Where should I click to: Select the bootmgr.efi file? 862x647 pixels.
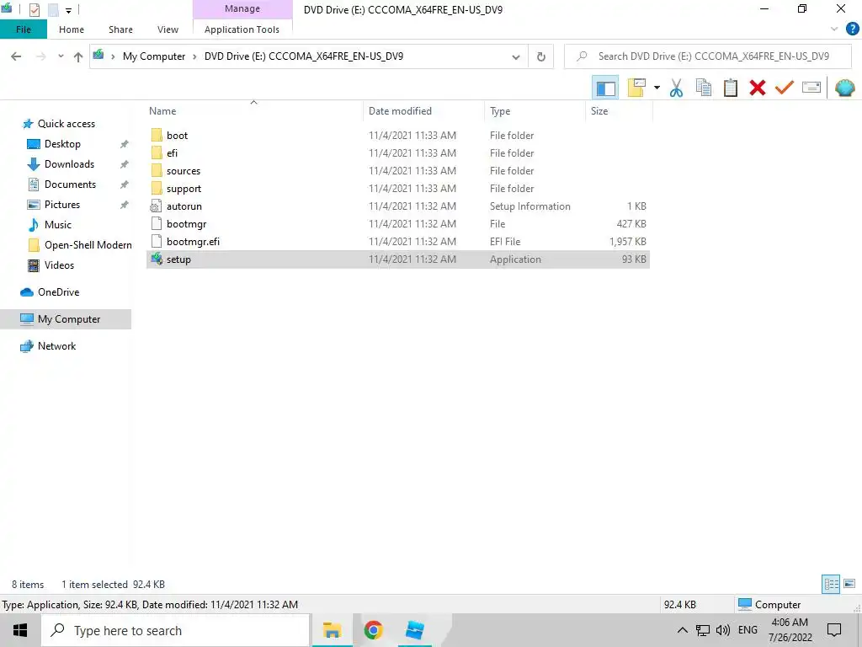click(x=398, y=241)
